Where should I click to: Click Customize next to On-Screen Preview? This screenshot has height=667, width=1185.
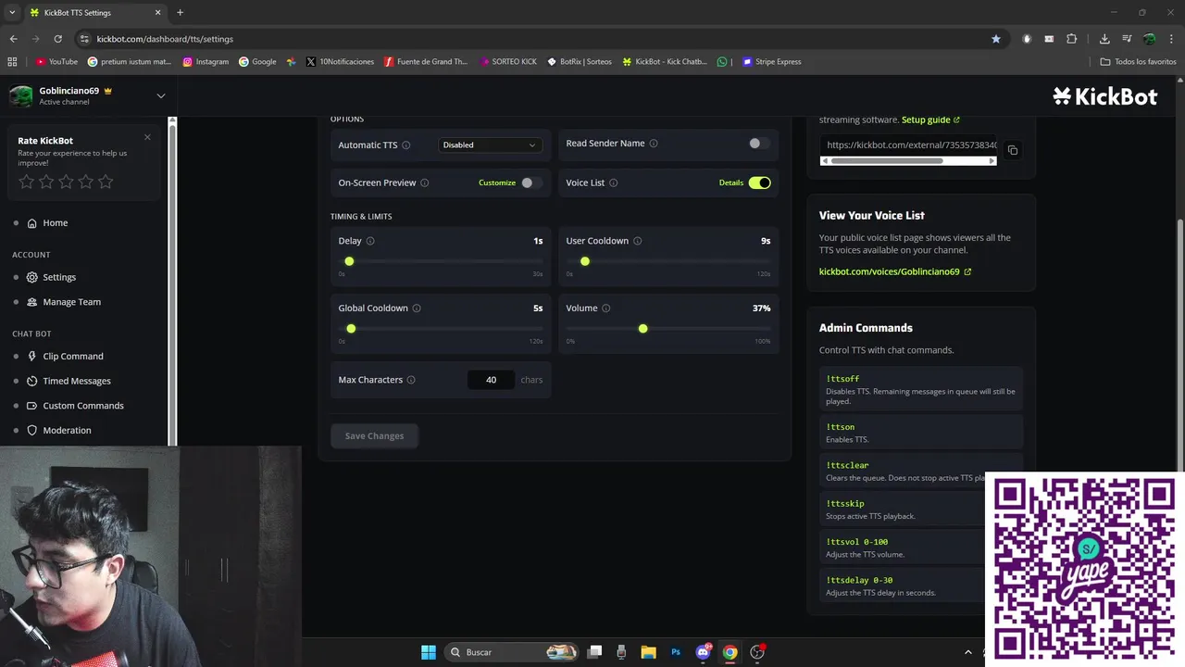tap(497, 182)
